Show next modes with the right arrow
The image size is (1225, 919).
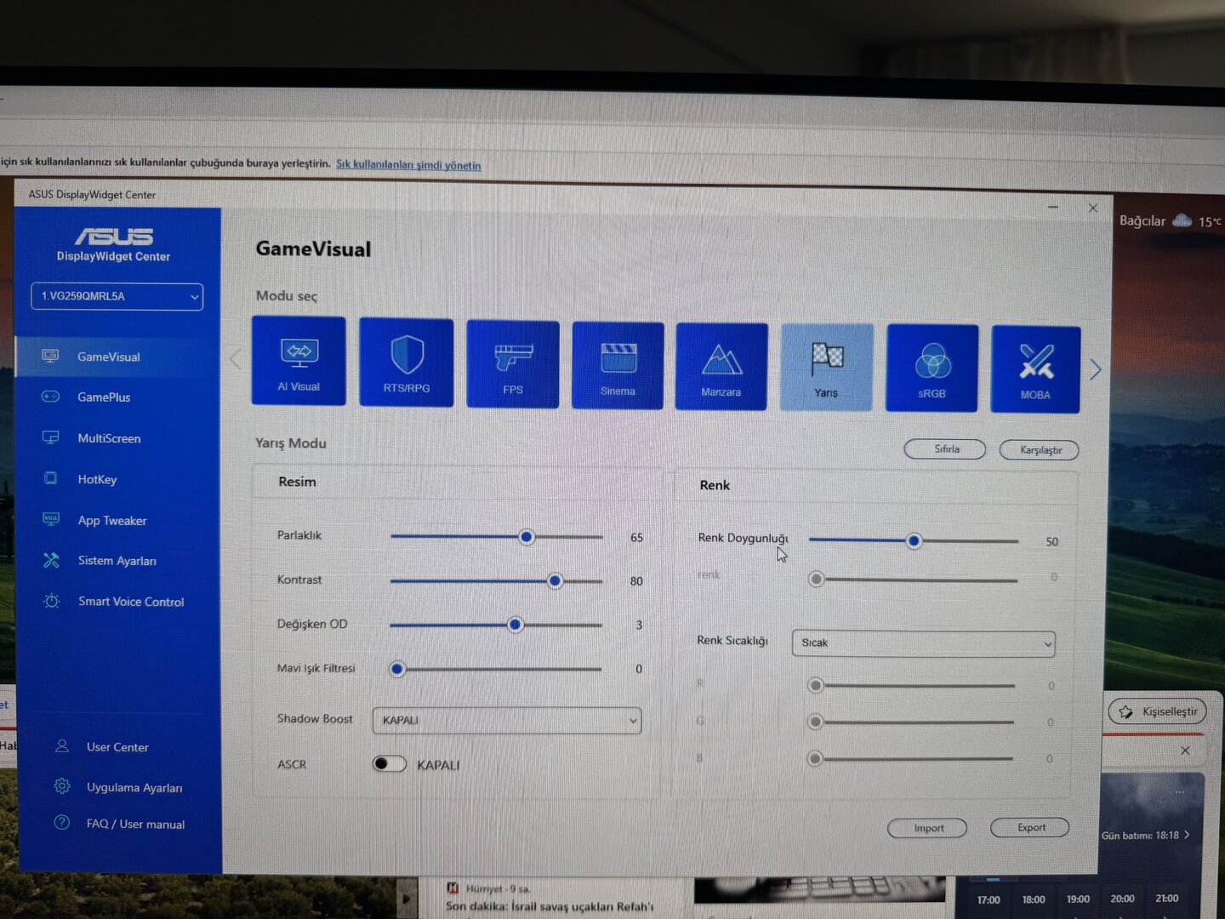coord(1096,369)
